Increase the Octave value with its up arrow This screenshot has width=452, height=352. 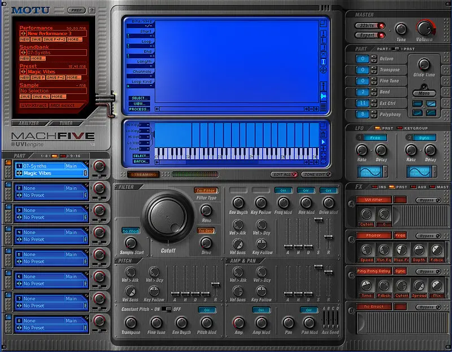374,57
